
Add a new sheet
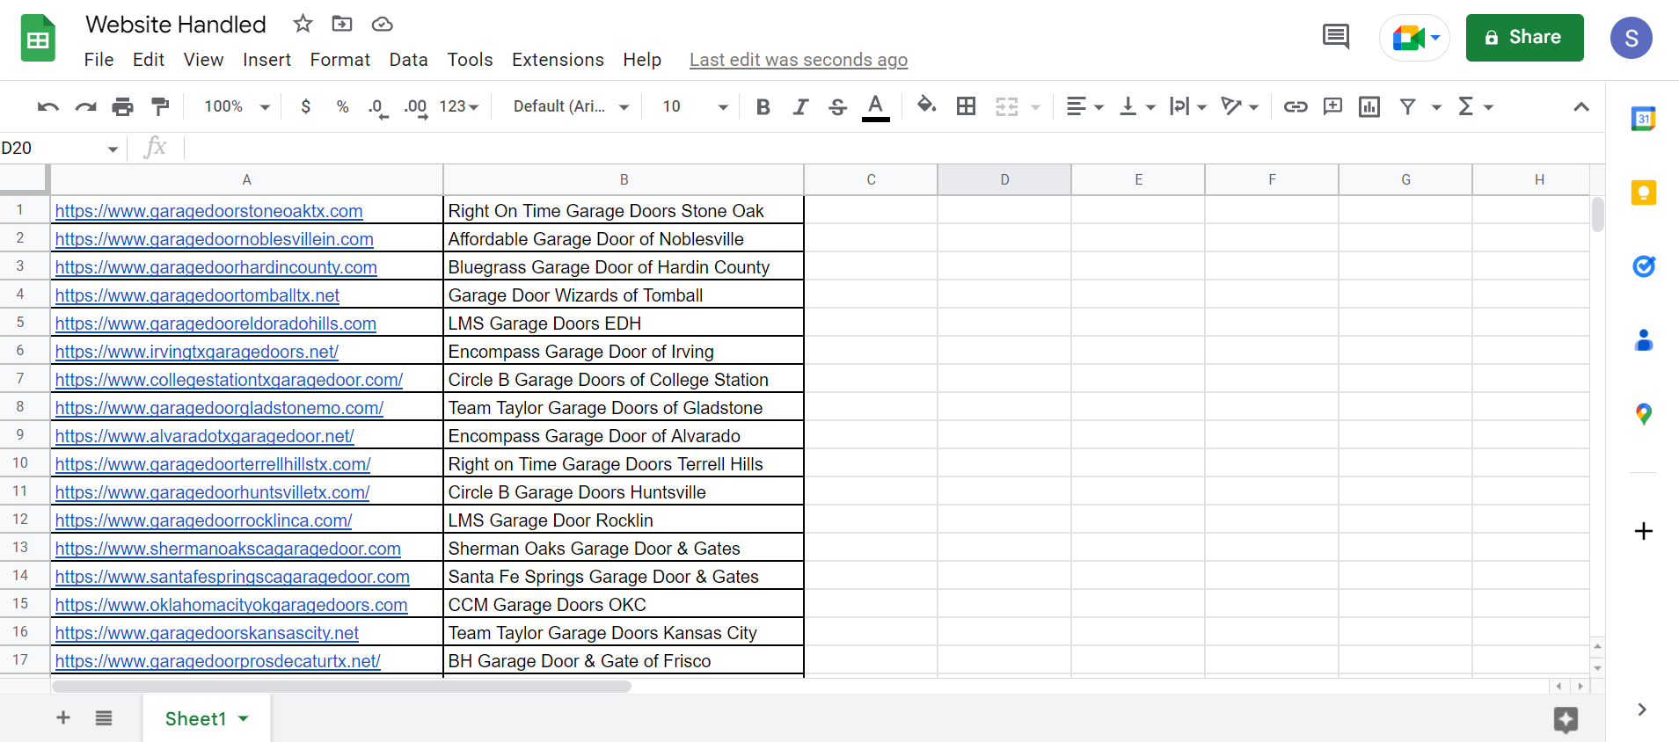coord(63,718)
